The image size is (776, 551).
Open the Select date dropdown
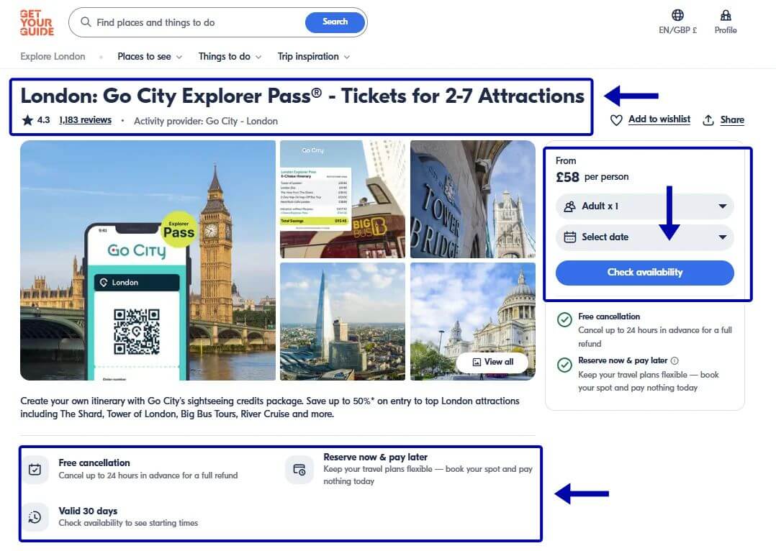[645, 237]
